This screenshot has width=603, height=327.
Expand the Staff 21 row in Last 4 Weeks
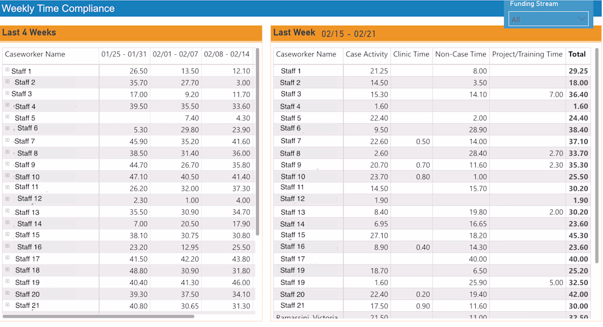[7, 305]
